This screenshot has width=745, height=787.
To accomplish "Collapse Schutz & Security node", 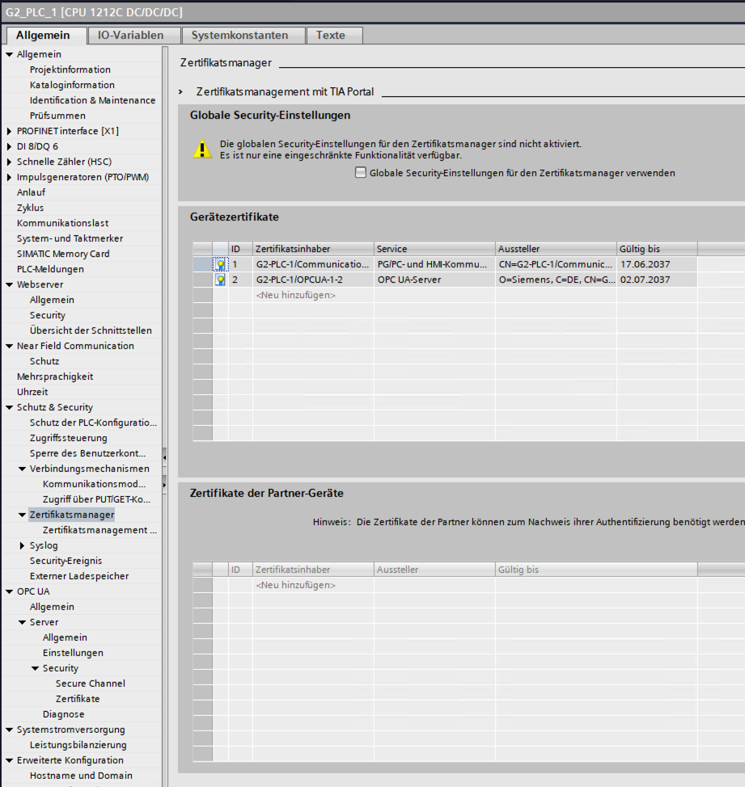I will pos(9,407).
